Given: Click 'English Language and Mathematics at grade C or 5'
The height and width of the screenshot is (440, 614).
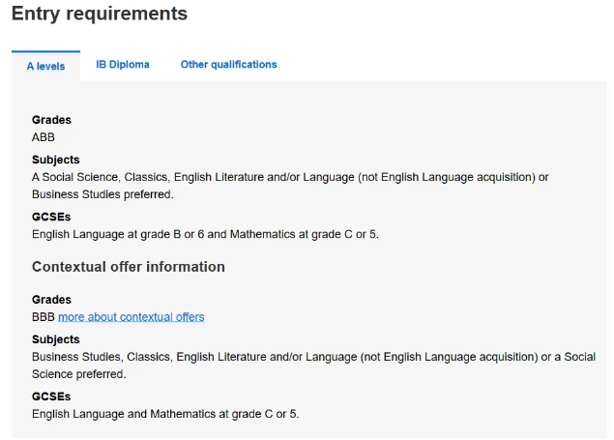Looking at the screenshot, I should click(x=165, y=414).
